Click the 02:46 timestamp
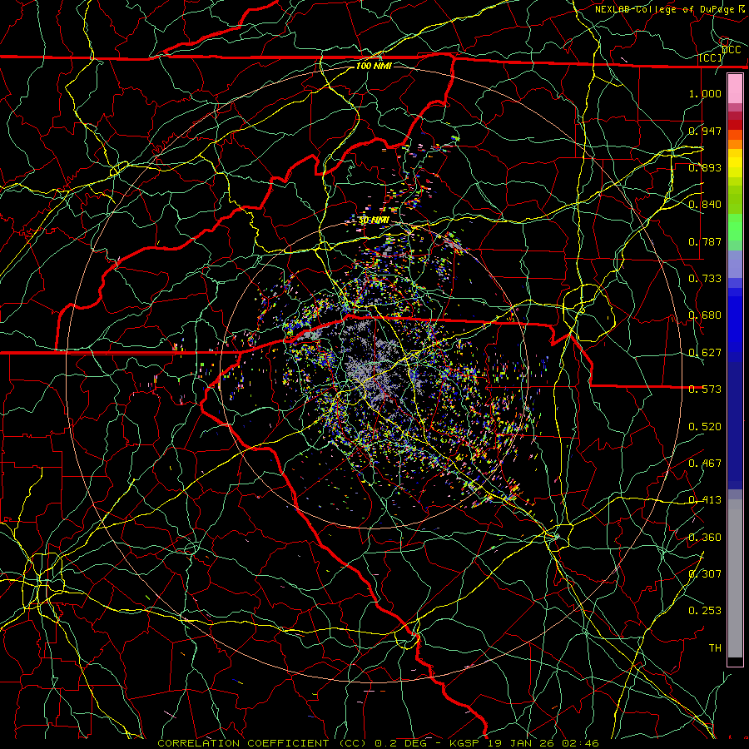 [582, 743]
